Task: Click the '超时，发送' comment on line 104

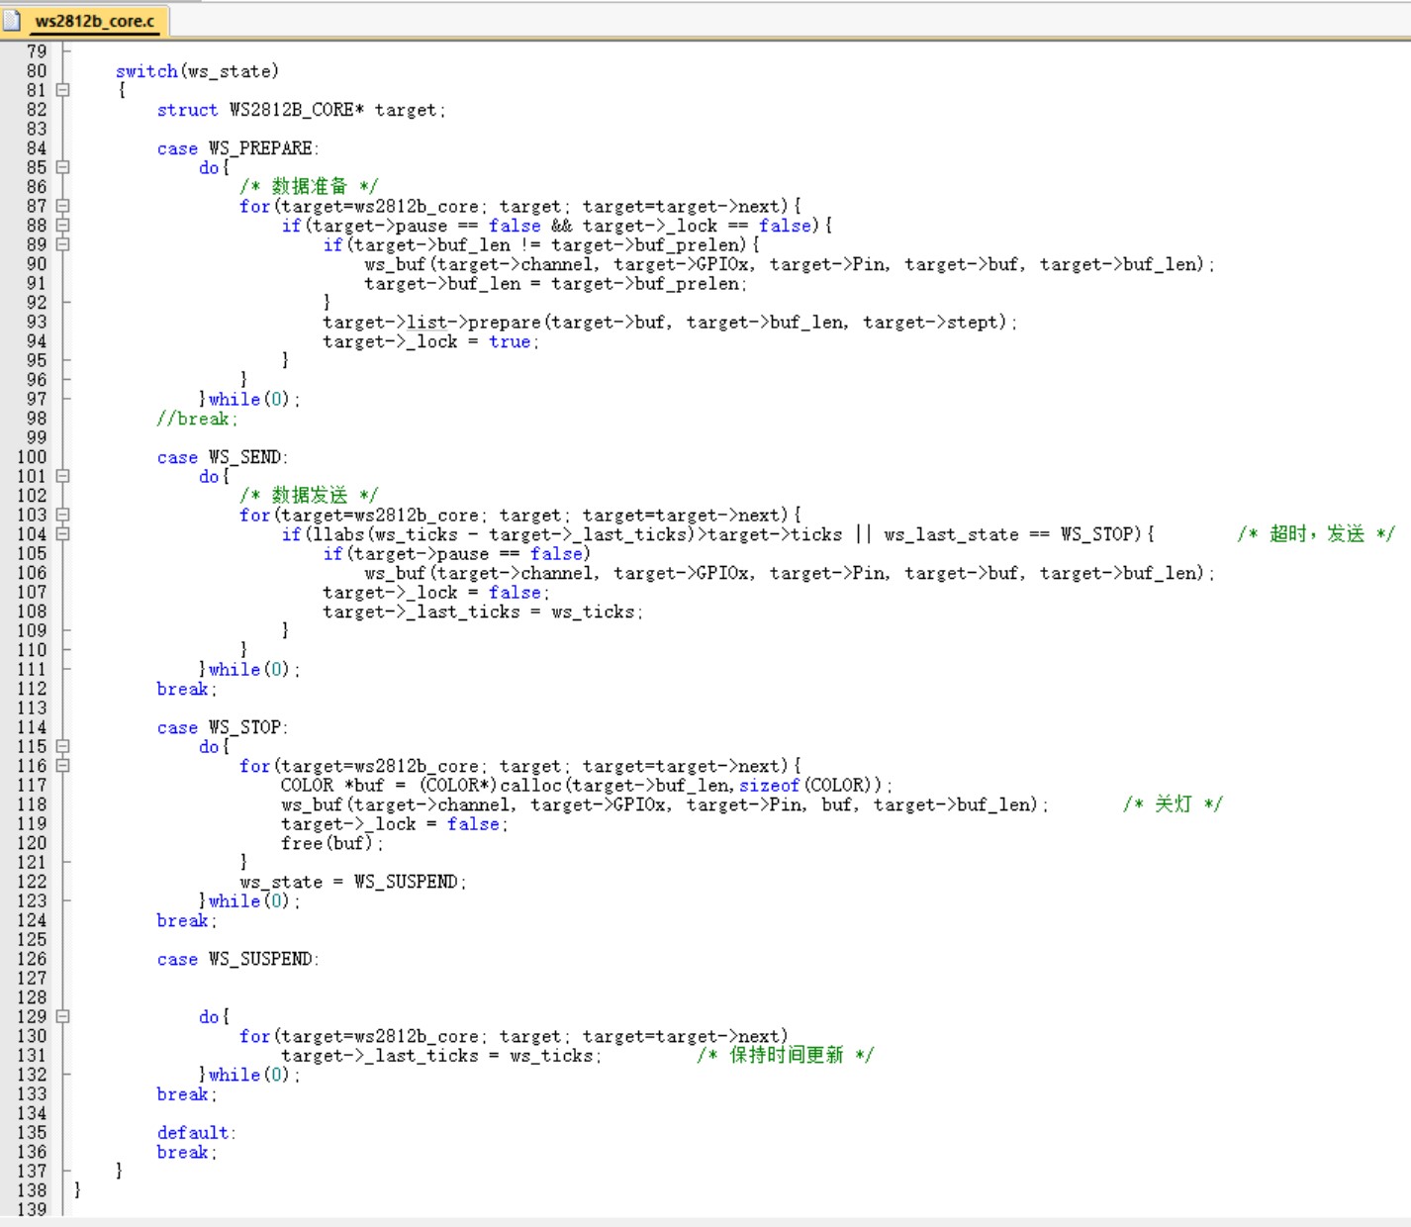Action: [x=1317, y=534]
